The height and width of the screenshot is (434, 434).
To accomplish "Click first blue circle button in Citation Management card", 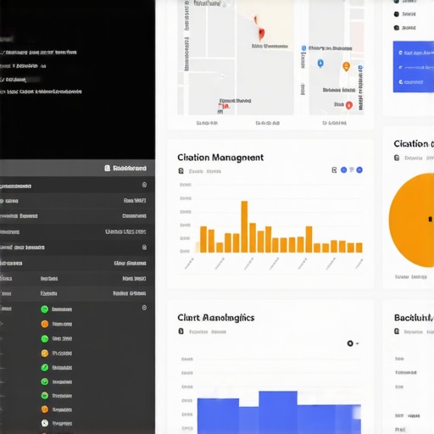I will click(343, 170).
